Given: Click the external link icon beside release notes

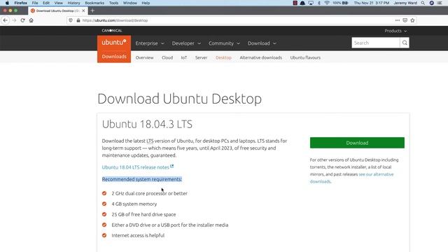Looking at the screenshot, I should click(172, 166).
